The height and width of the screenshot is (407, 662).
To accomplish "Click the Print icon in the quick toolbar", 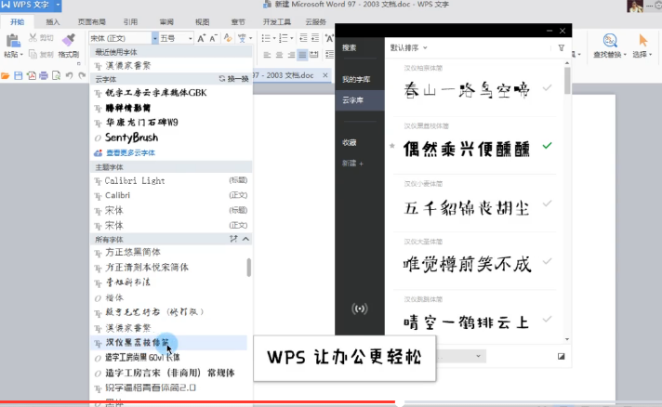I will click(x=44, y=76).
